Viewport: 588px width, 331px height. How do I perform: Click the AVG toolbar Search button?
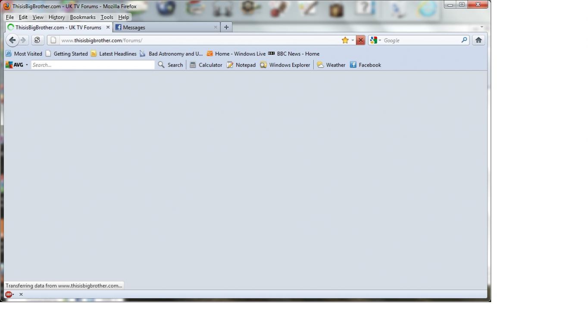[x=170, y=65]
